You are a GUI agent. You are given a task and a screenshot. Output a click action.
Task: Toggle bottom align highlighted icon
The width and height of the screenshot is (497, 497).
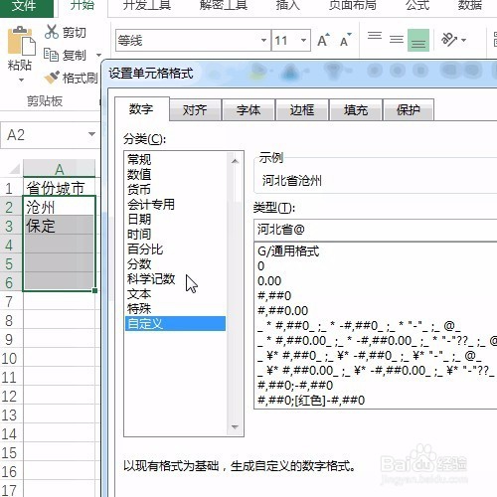point(418,41)
